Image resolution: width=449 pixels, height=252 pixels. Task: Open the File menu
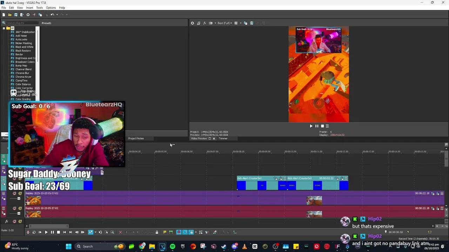tap(4, 8)
